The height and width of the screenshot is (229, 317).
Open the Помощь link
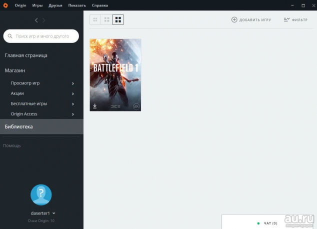12,145
